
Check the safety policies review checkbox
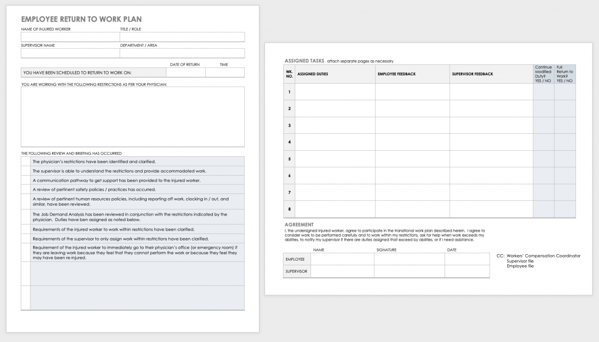[25, 189]
